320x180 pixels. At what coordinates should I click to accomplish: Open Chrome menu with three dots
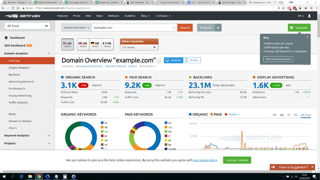point(317,8)
